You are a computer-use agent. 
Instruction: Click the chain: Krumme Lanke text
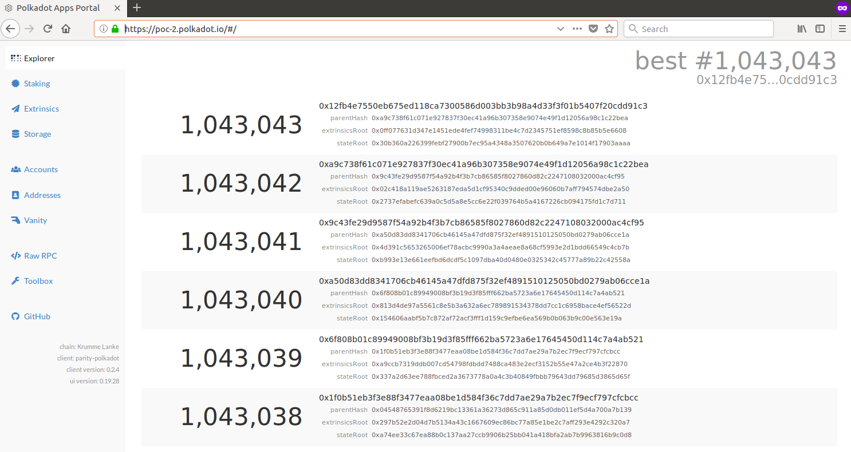(89, 347)
